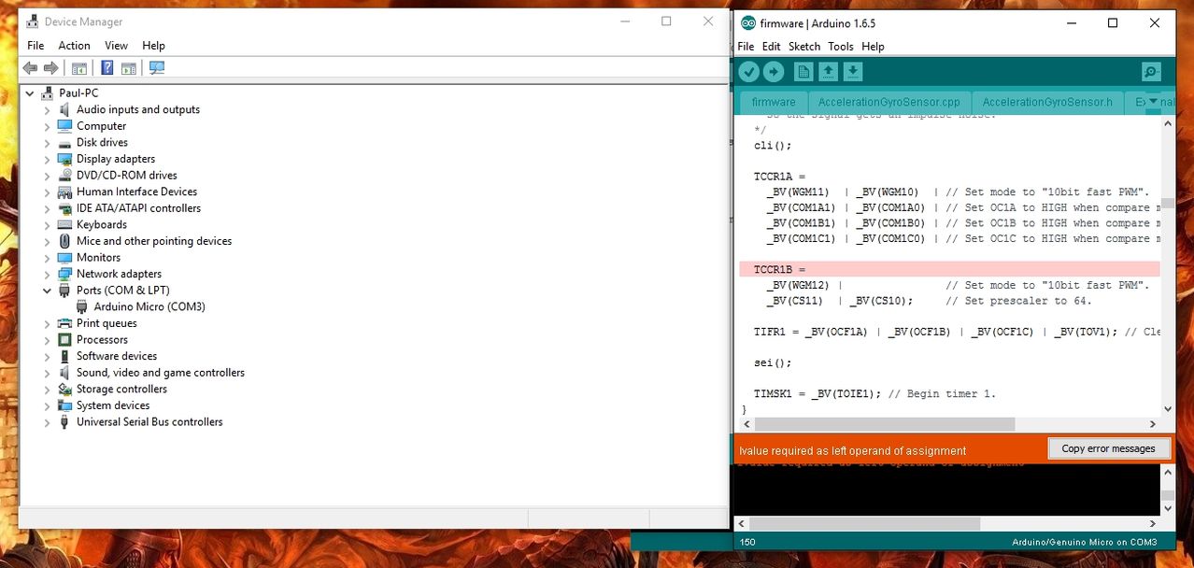This screenshot has width=1194, height=568.
Task: Select the Software devices tree label
Action: pos(117,356)
